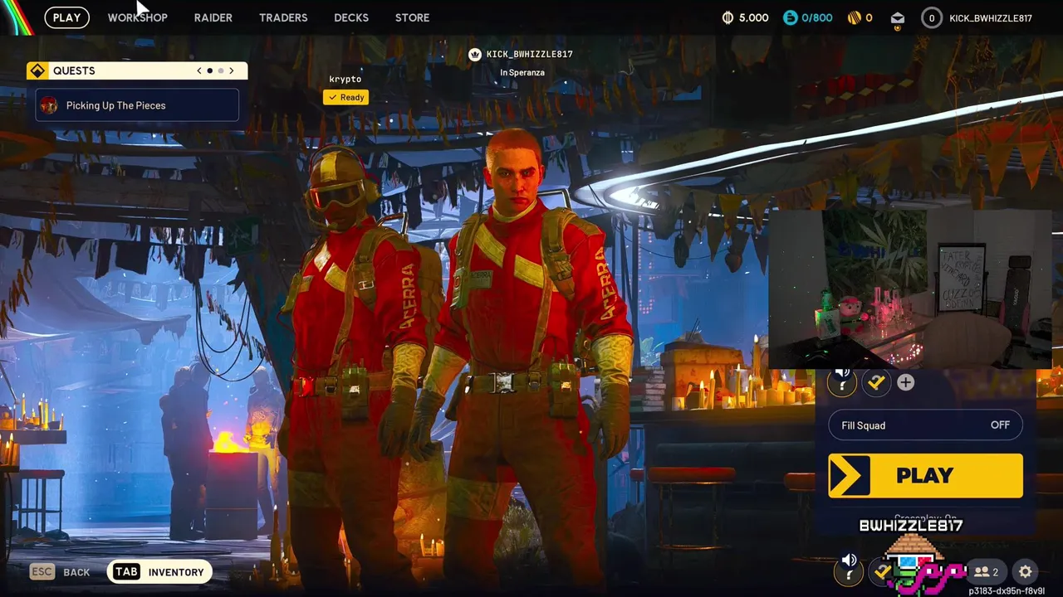Open the DECKS tab

(x=351, y=17)
